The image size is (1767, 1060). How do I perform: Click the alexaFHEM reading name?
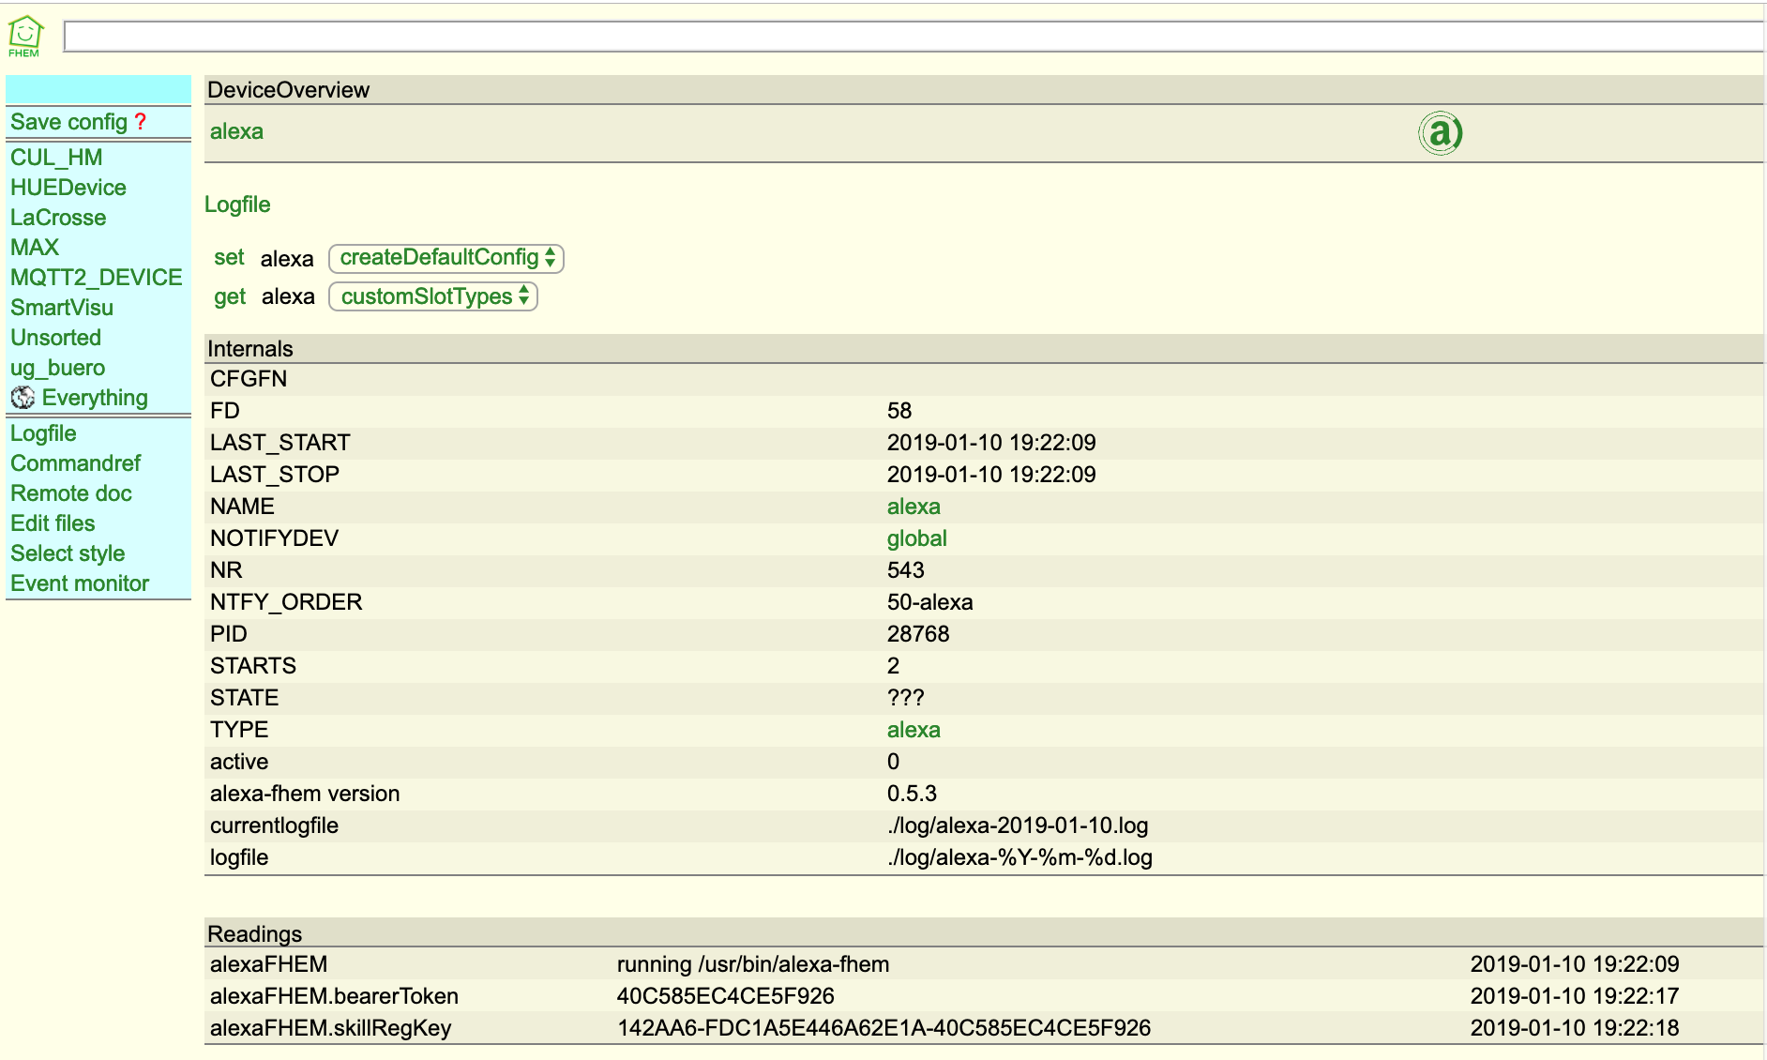269,964
